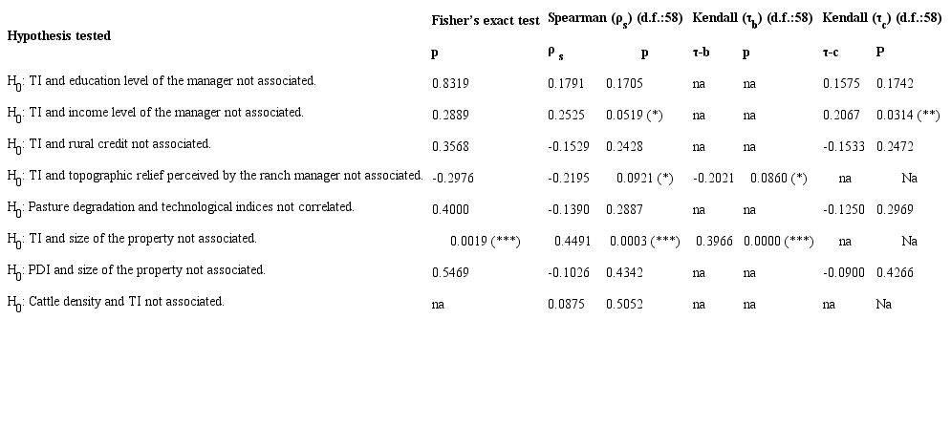951x426 pixels.
Task: Click Kendall tau-c p value 0.0314 (**)
Action: [907, 116]
